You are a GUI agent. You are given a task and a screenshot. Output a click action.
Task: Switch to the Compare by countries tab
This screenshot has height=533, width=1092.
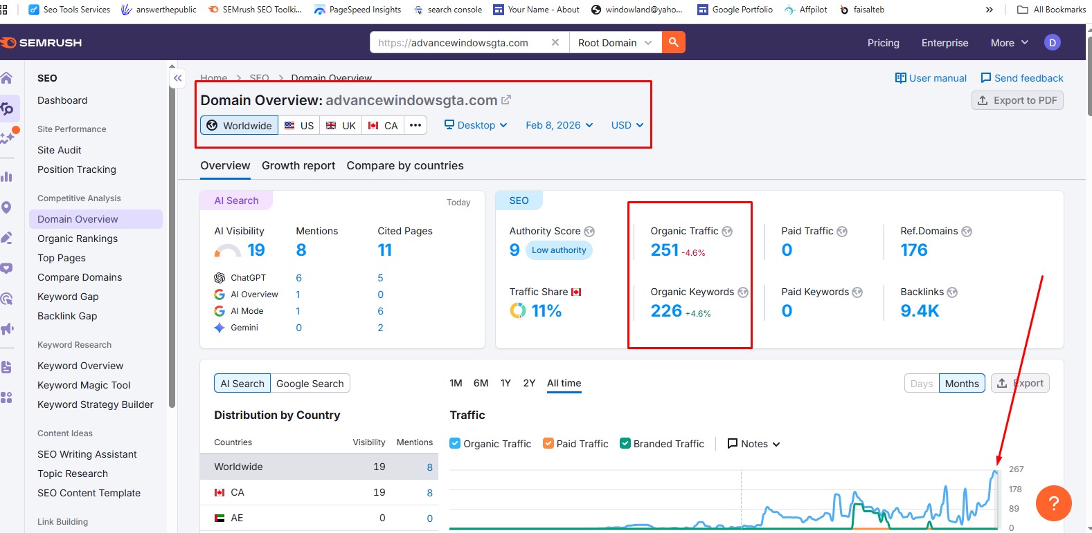pos(405,166)
